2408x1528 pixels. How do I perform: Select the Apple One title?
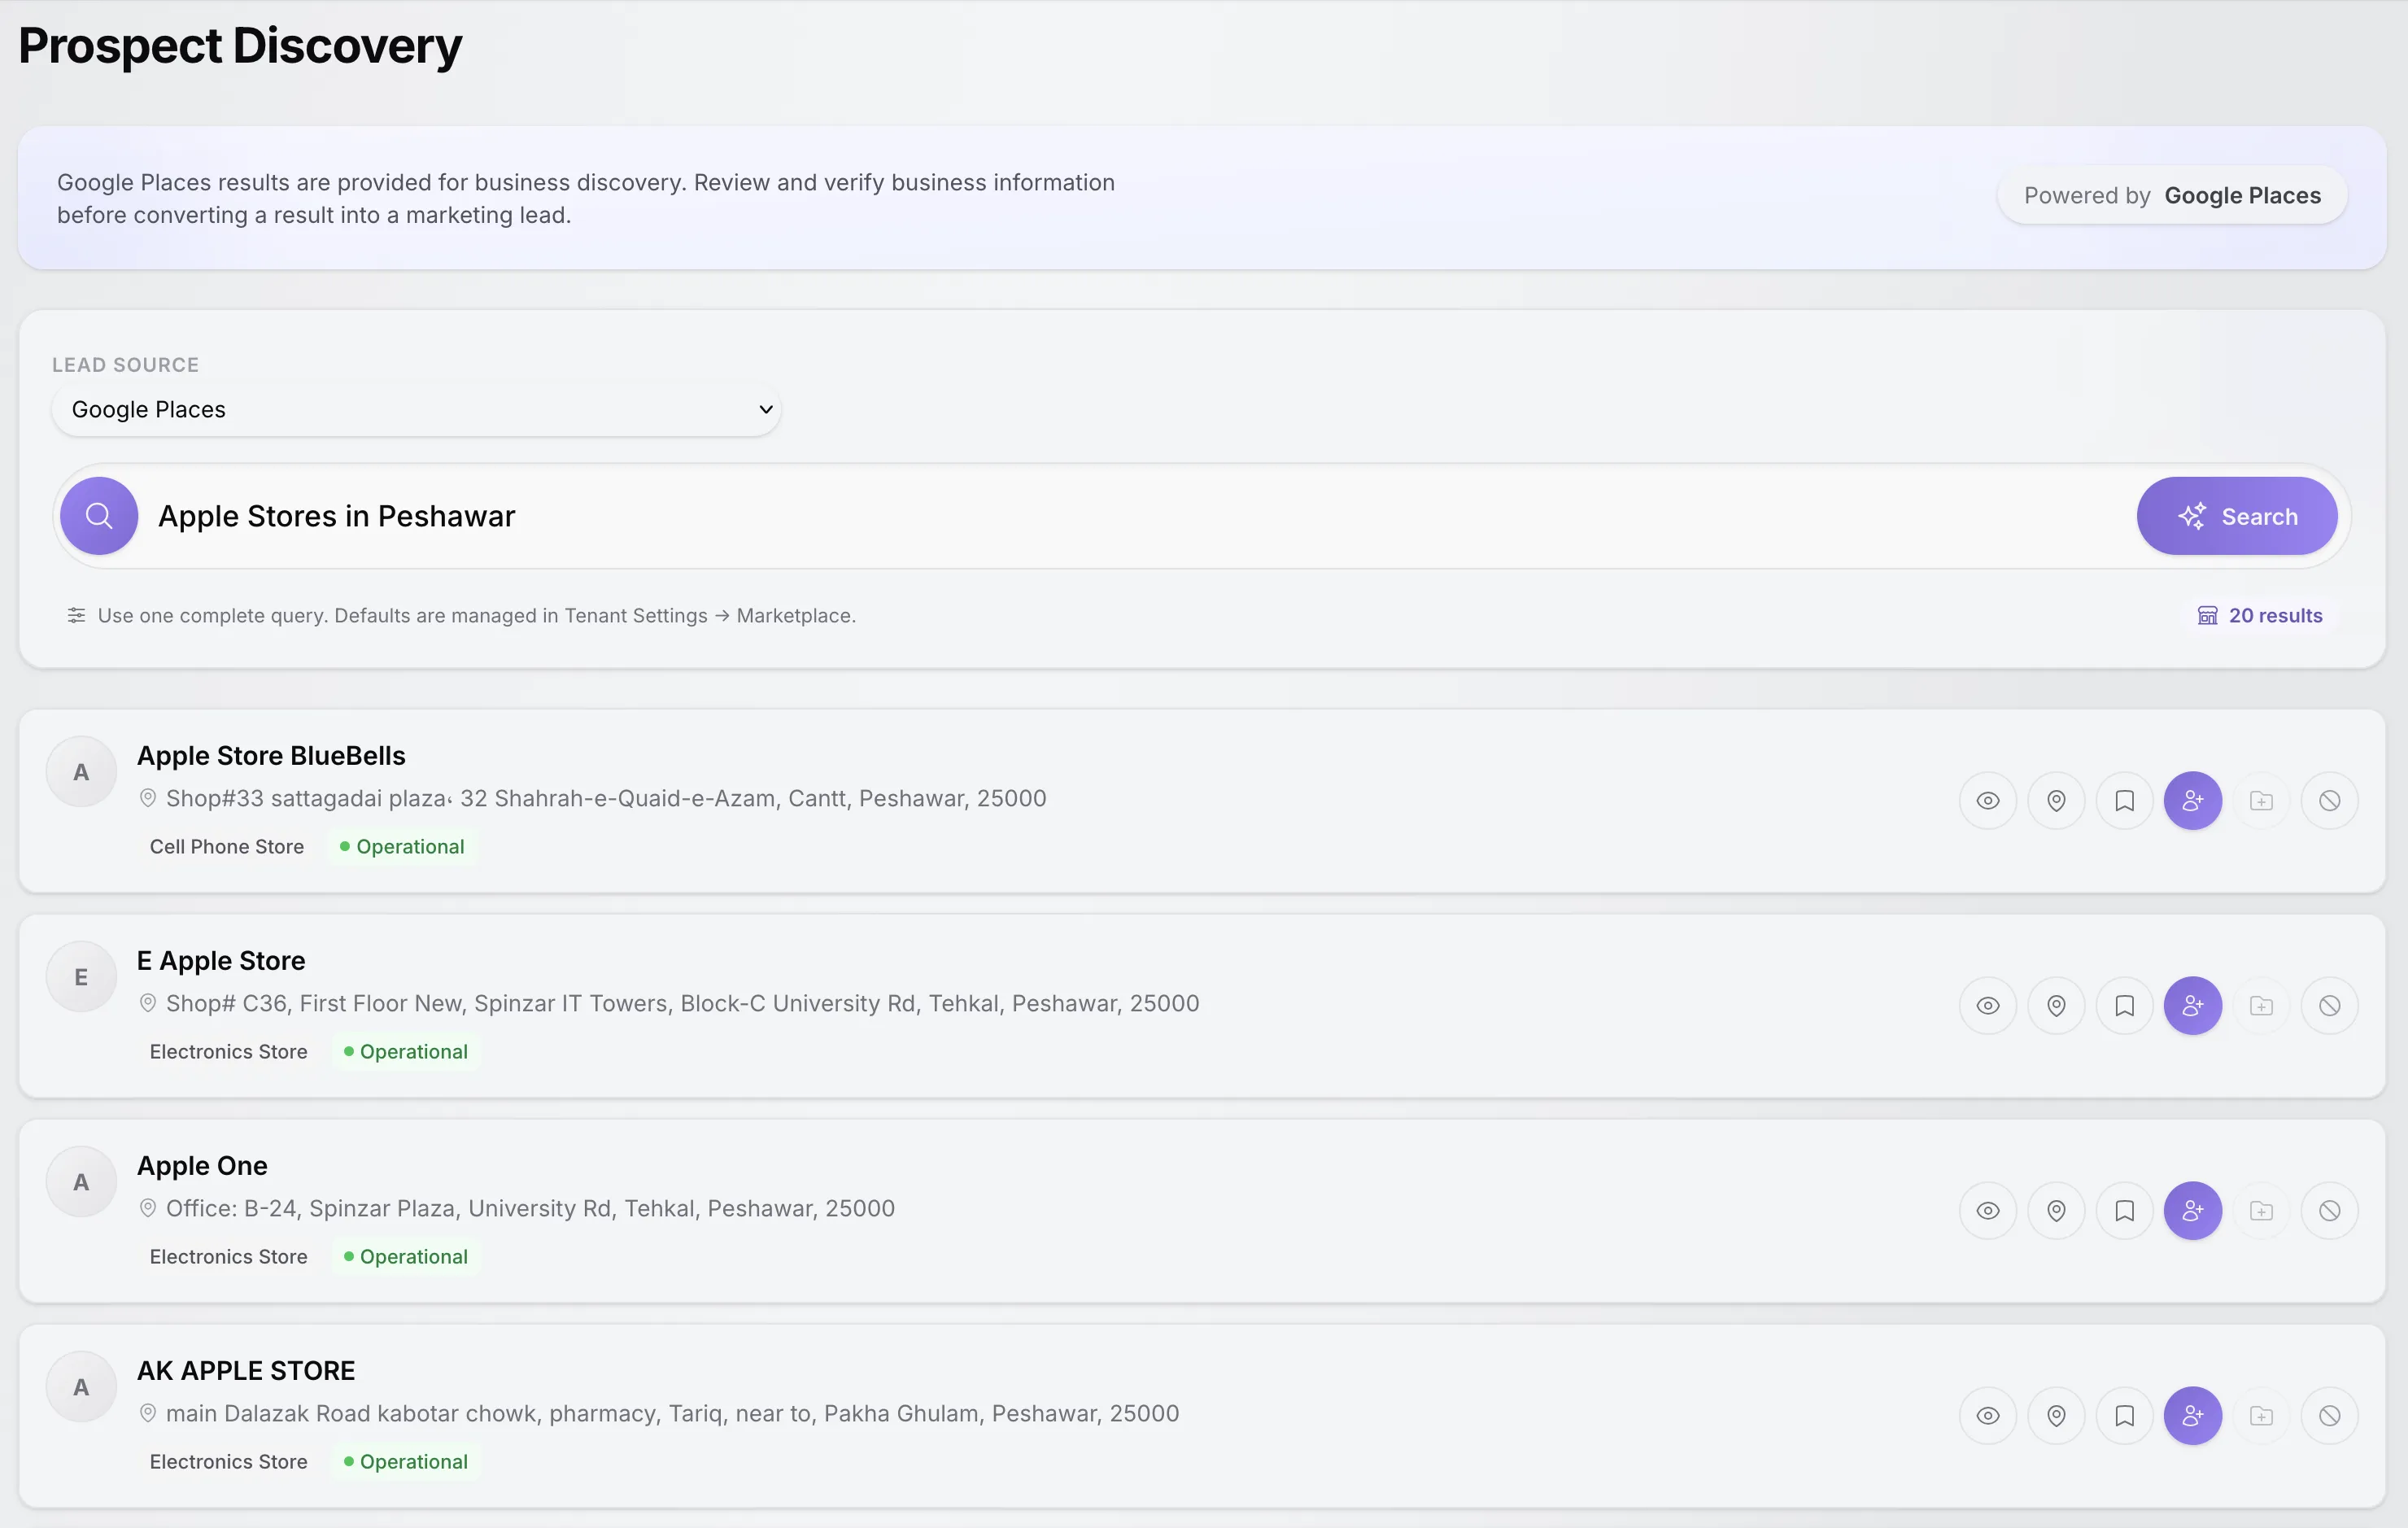click(x=202, y=1166)
